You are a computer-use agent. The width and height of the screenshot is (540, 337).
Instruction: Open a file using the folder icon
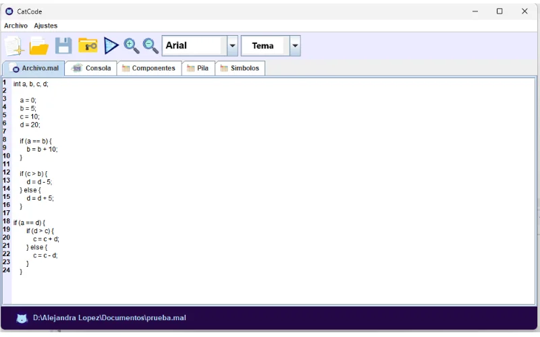(38, 46)
